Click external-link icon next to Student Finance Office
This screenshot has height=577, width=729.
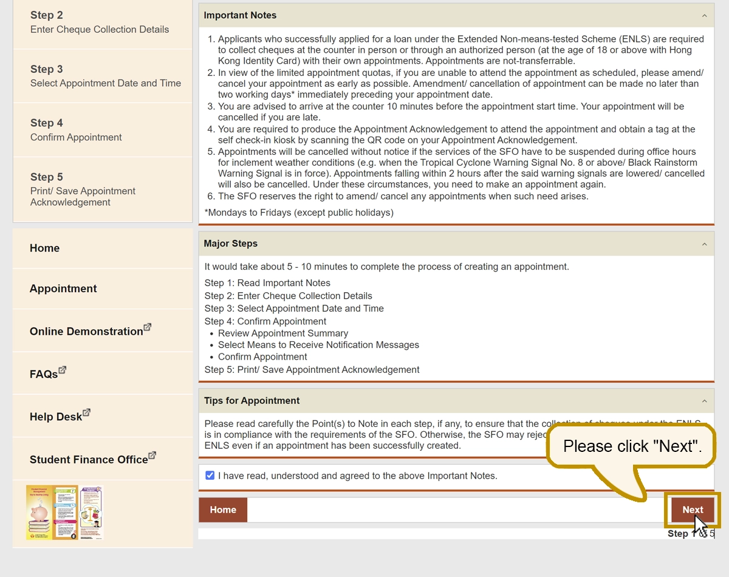[152, 455]
